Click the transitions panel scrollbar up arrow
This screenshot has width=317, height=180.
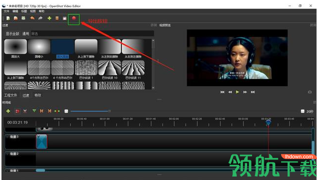[x=153, y=41]
